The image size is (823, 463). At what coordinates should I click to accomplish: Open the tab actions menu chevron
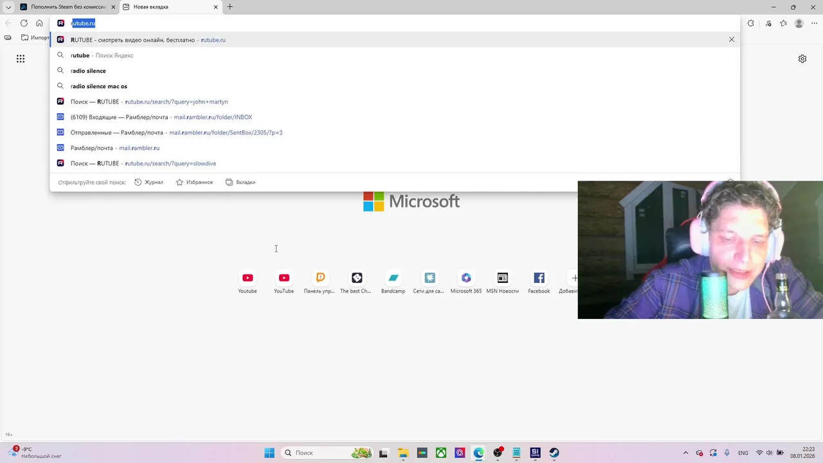[8, 7]
